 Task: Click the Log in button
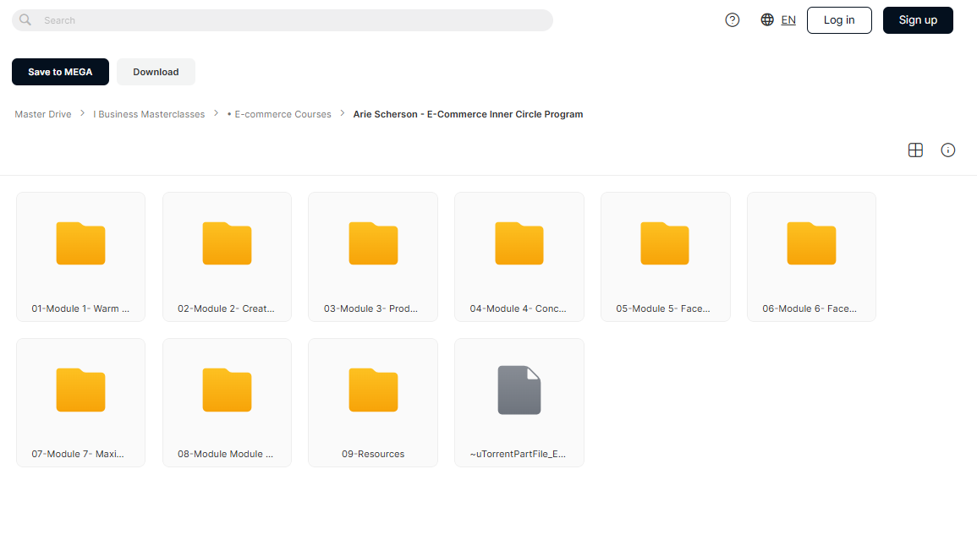coord(839,20)
